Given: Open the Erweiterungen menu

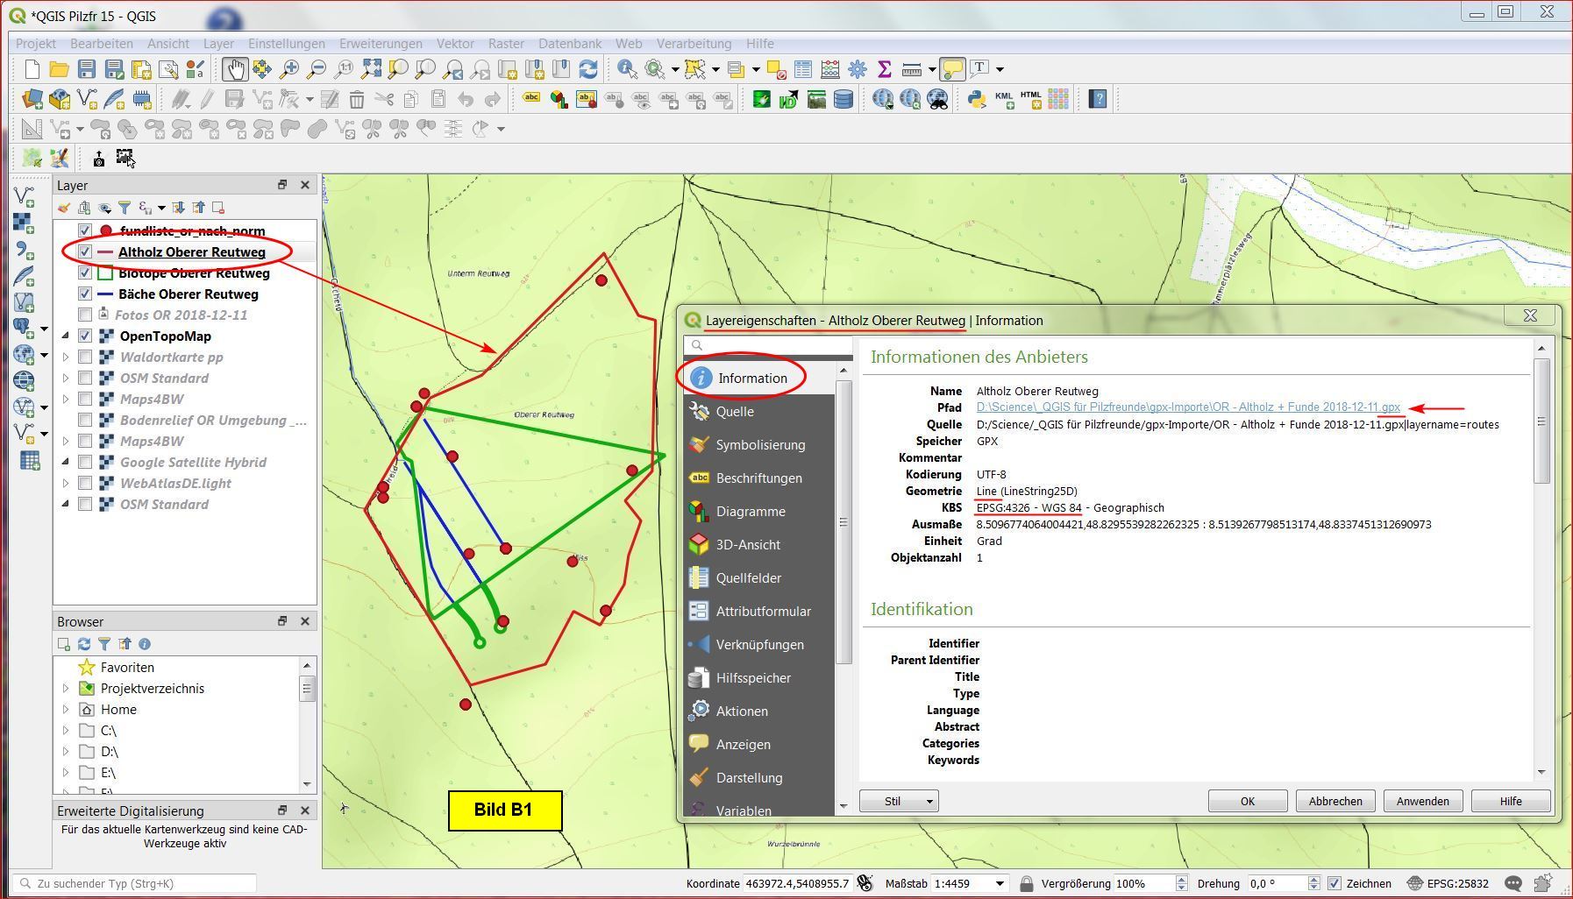Looking at the screenshot, I should (x=381, y=44).
